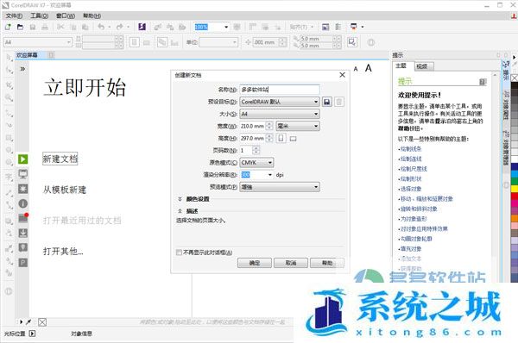Open the What's New star icon
Screen dimensions: 518x343
pyautogui.click(x=22, y=189)
